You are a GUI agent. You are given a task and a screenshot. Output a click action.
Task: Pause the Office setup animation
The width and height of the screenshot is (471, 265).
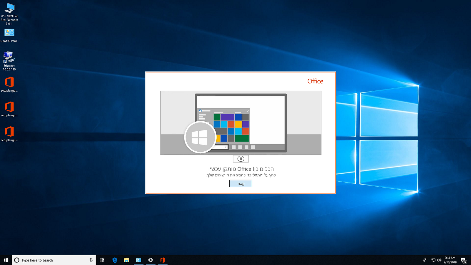pyautogui.click(x=241, y=159)
